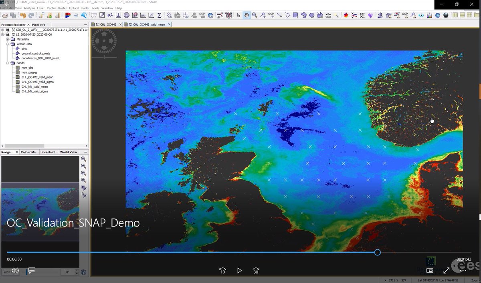Click the video mini-player button
Viewport: 481px width, 283px height.
[430, 271]
